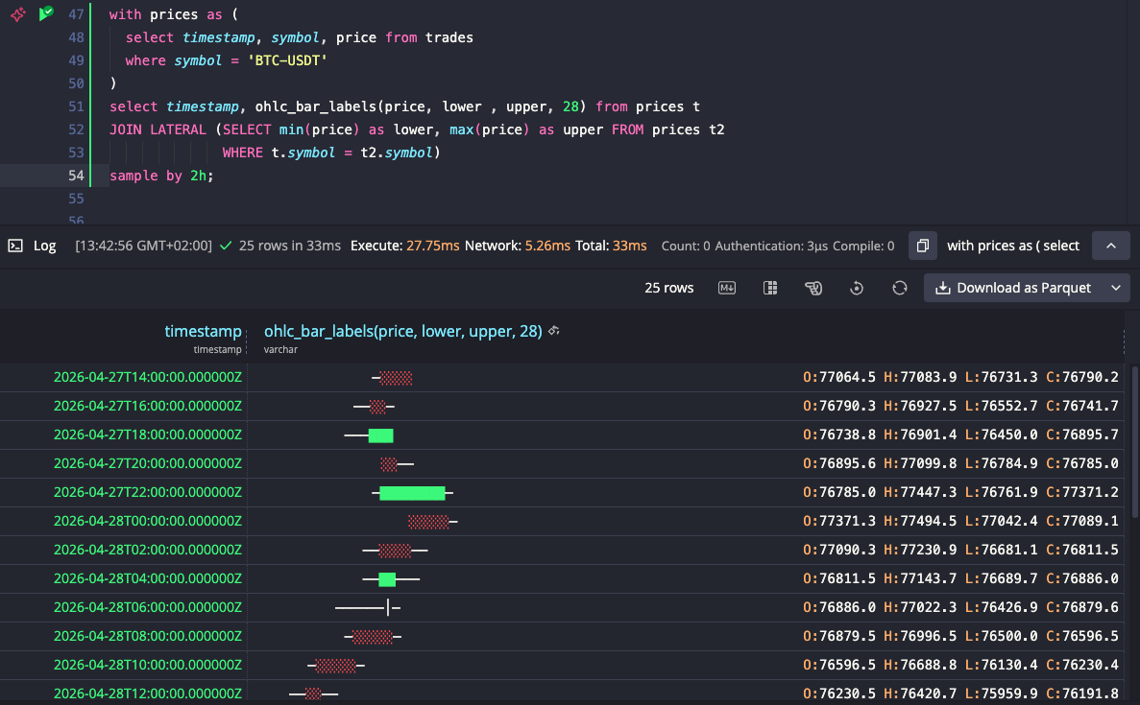This screenshot has width=1140, height=705.
Task: Select the ohlc_bar_labels column header
Action: coord(402,331)
